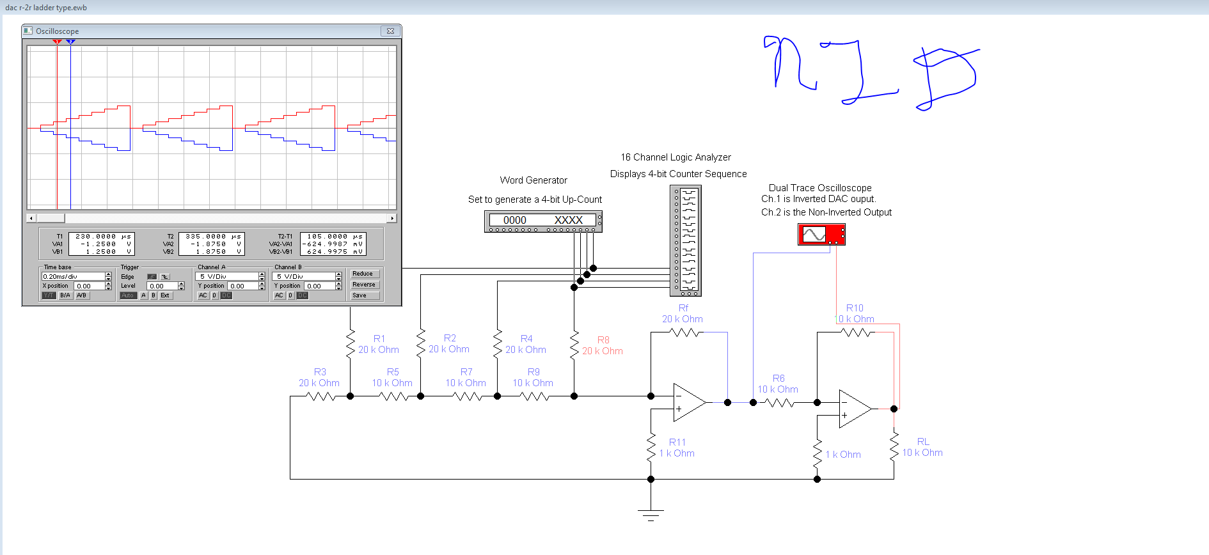Toggle Y/T time base mode
Image resolution: width=1209 pixels, height=555 pixels.
pos(49,295)
